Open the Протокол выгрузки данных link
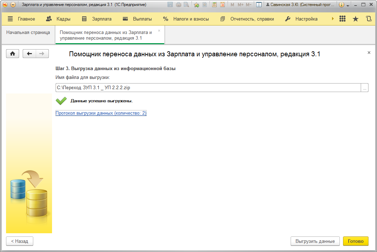Viewport: 377px width, 252px height. coord(101,113)
